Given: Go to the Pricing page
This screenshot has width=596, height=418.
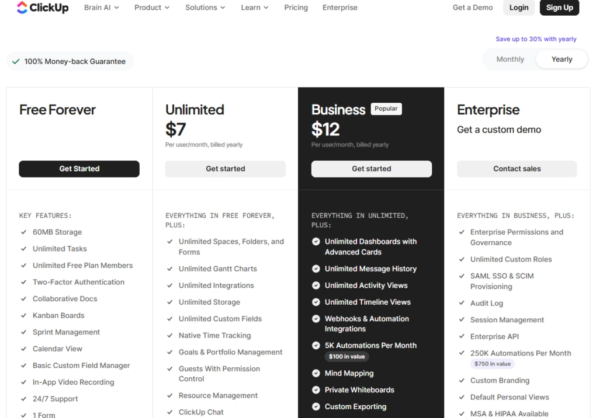Looking at the screenshot, I should tap(296, 8).
